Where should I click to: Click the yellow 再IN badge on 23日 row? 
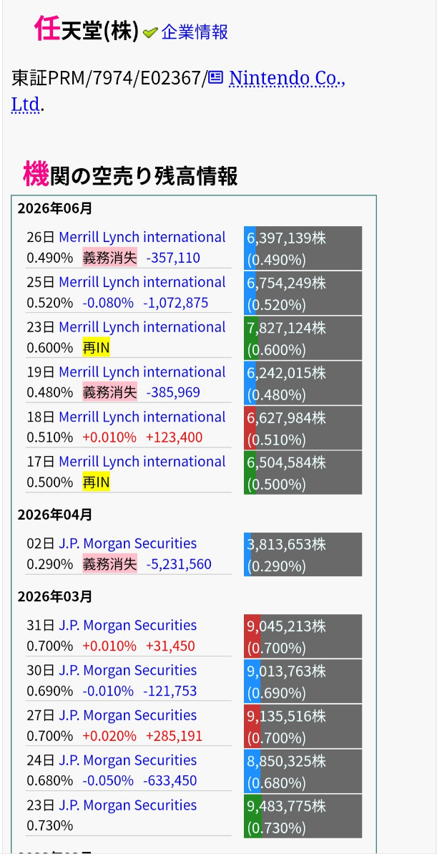coord(97,348)
